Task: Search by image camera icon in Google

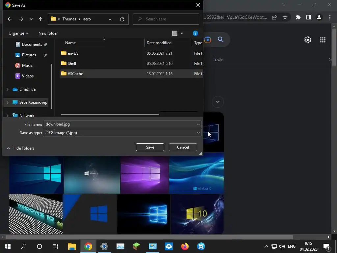Action: (208, 40)
